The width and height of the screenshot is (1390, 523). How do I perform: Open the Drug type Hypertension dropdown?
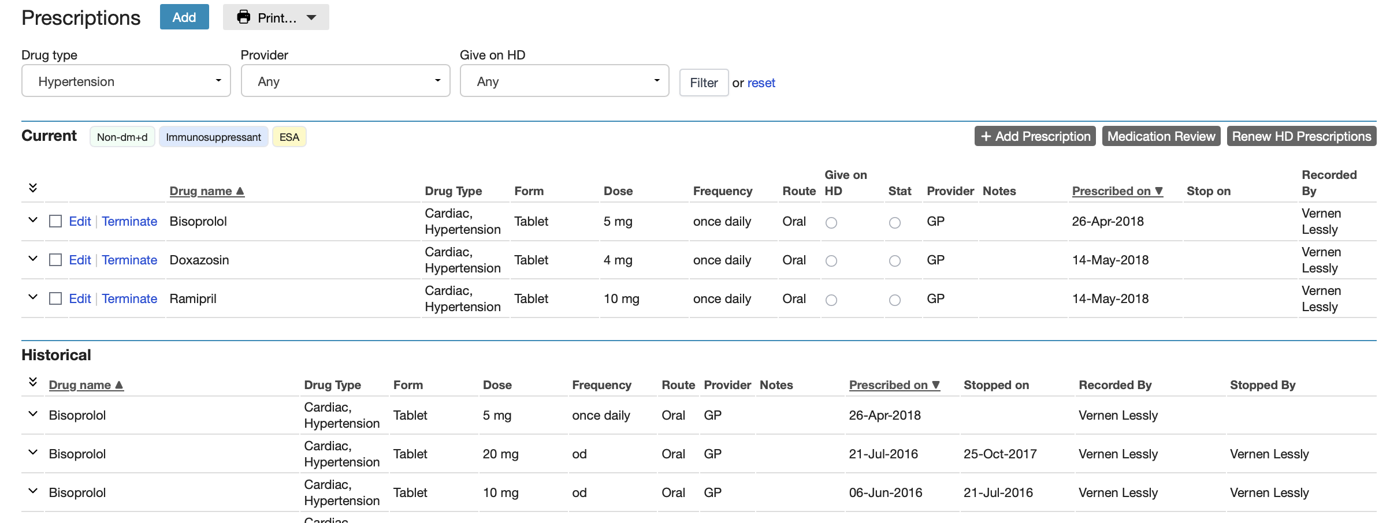(x=126, y=81)
